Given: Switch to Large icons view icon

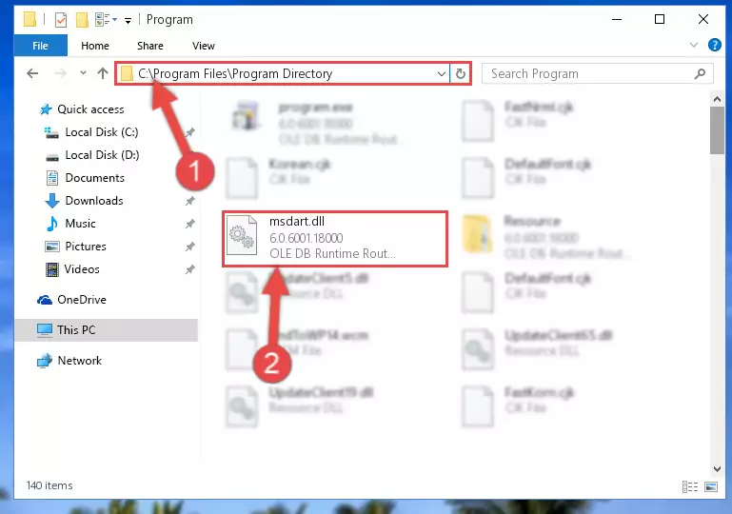Looking at the screenshot, I should click(711, 487).
